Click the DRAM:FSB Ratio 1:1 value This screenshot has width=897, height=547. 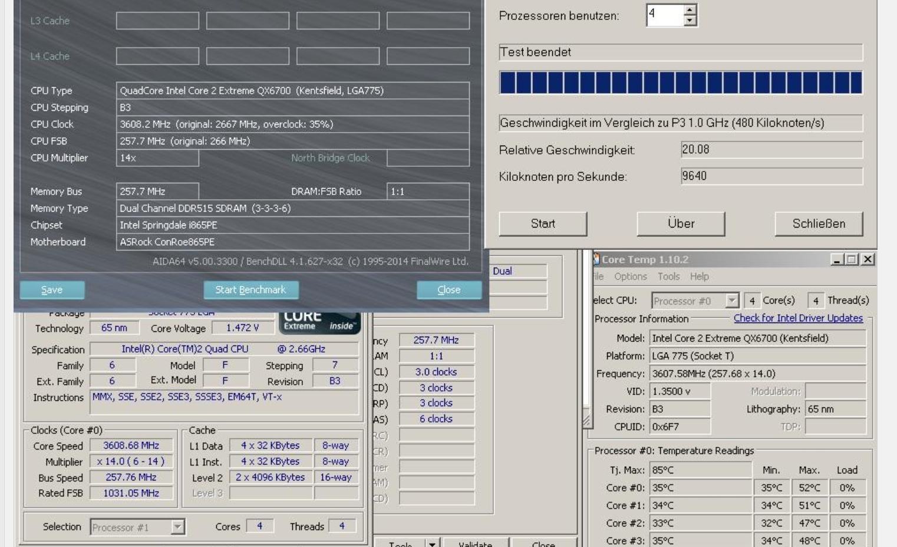pyautogui.click(x=428, y=192)
